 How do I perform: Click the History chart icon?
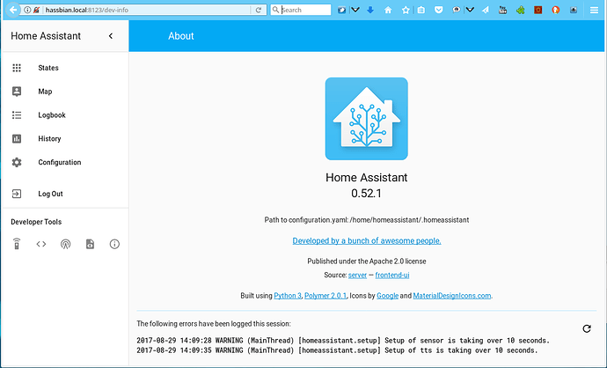click(17, 139)
